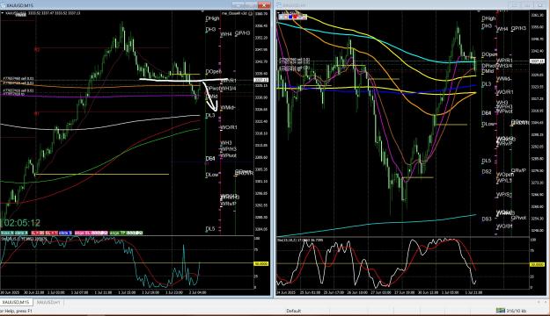The width and height of the screenshot is (550, 316).
Task: Switch to the XAUUSD,H1 chart tab
Action: [48, 302]
